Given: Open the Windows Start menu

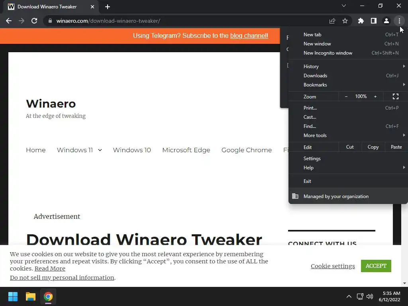Looking at the screenshot, I should 13,296.
